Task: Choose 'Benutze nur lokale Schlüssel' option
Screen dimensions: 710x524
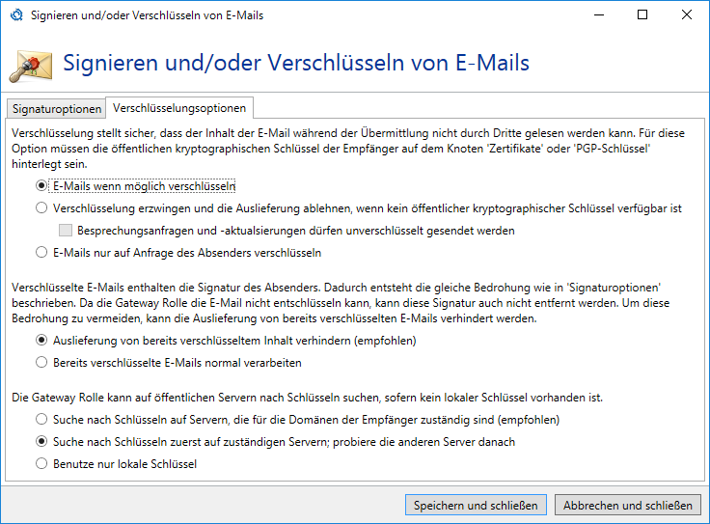Action: (41, 464)
